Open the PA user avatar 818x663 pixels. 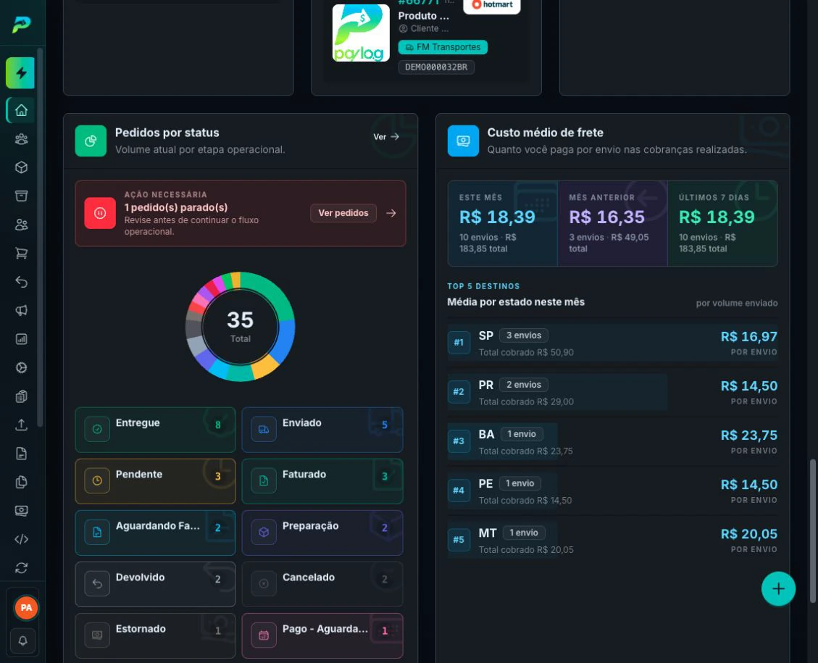pyautogui.click(x=25, y=608)
